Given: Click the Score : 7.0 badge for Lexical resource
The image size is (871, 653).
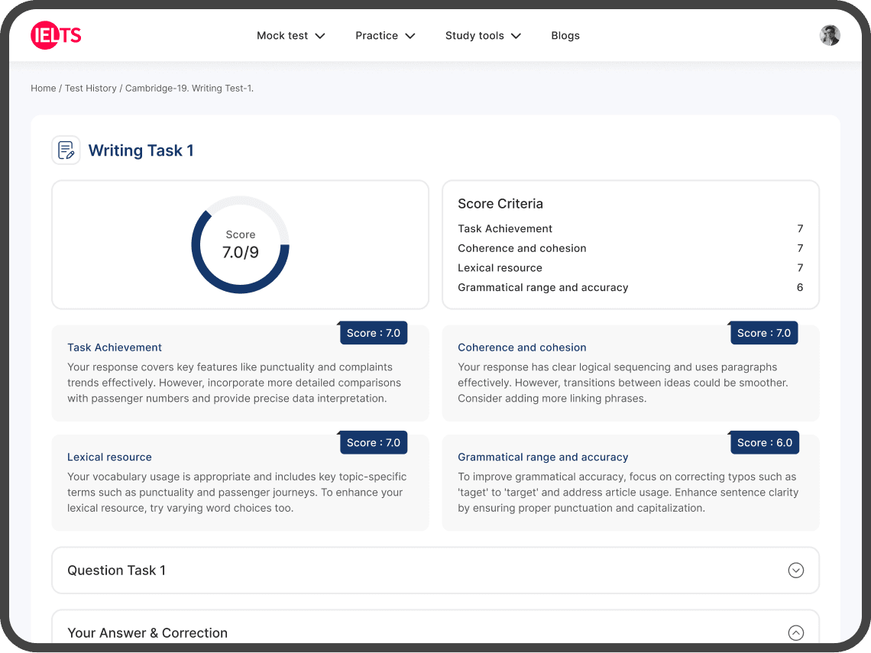Looking at the screenshot, I should (x=373, y=442).
